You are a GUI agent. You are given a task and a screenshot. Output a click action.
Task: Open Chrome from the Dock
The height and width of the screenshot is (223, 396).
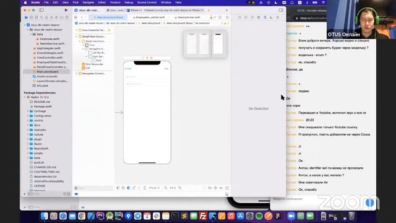82,216
